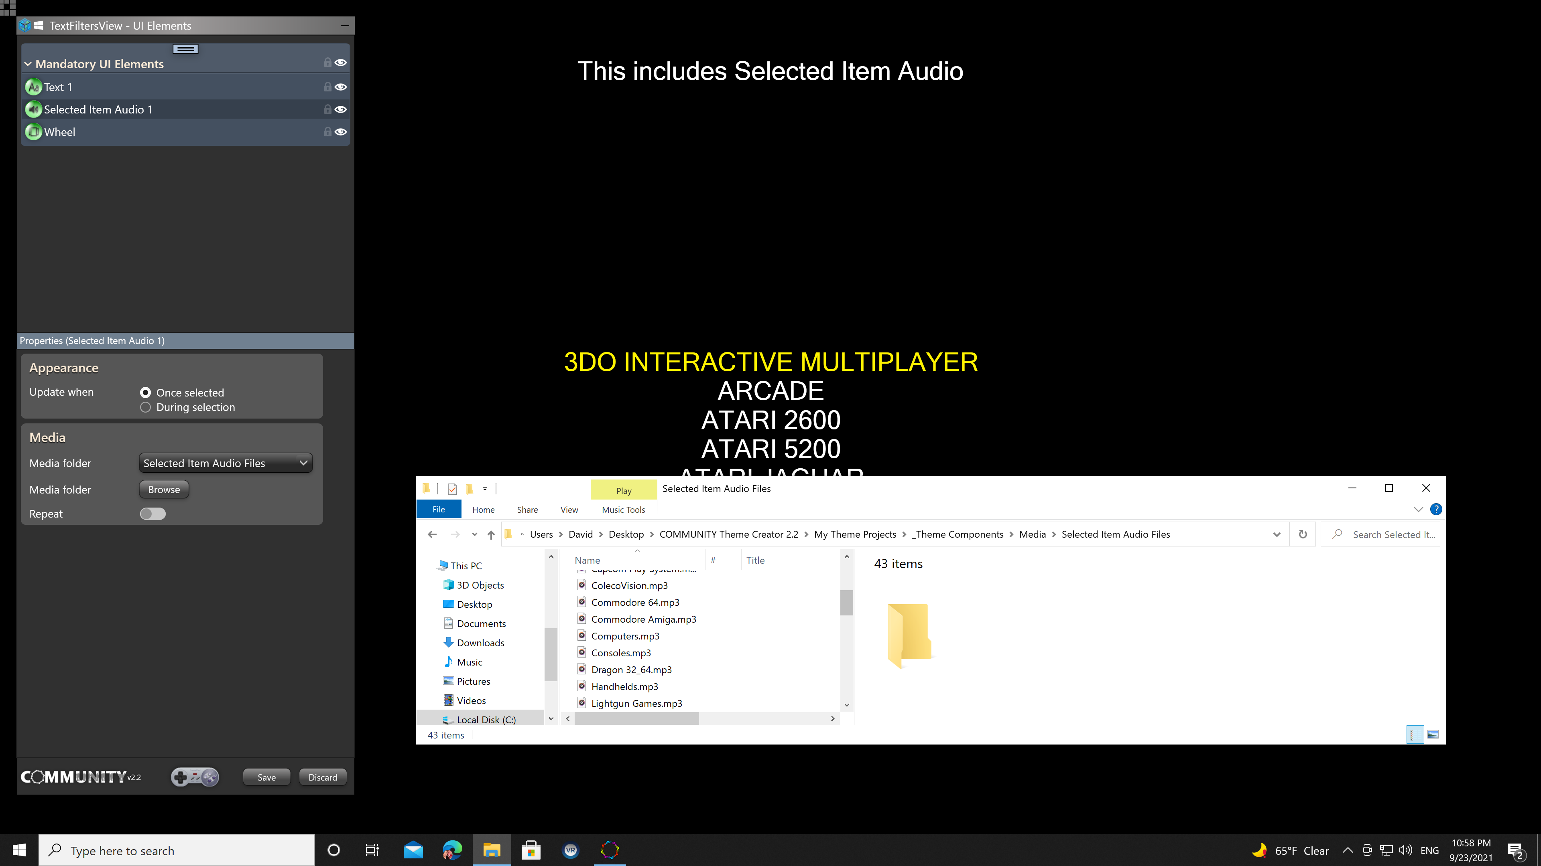Expand the Explorer address history dropdown
Viewport: 1541px width, 866px height.
click(x=1277, y=534)
